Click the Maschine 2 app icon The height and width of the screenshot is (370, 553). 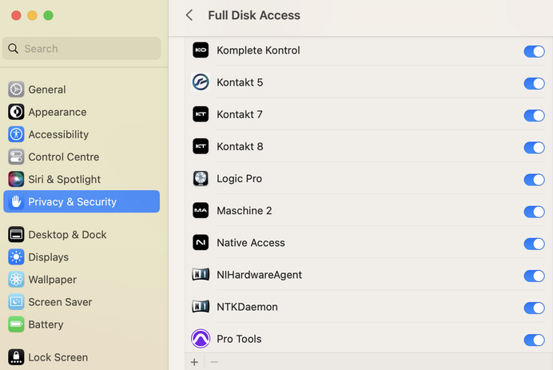point(201,210)
